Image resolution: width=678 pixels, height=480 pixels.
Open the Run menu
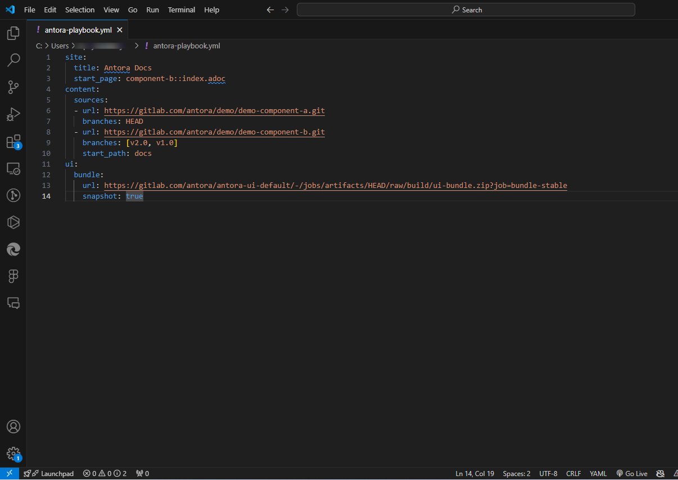(x=152, y=10)
